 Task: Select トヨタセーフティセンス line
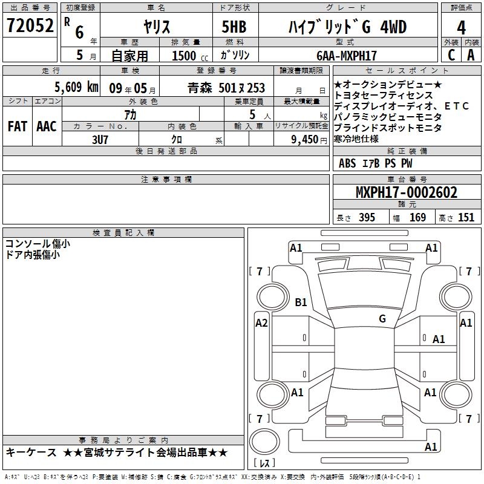click(x=384, y=95)
